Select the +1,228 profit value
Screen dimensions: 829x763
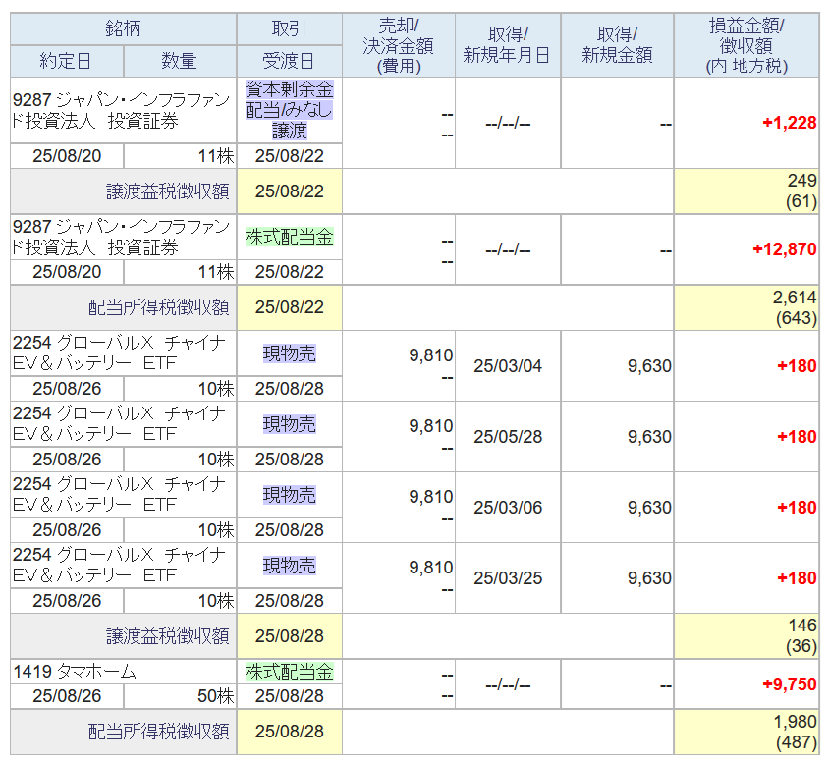point(790,123)
